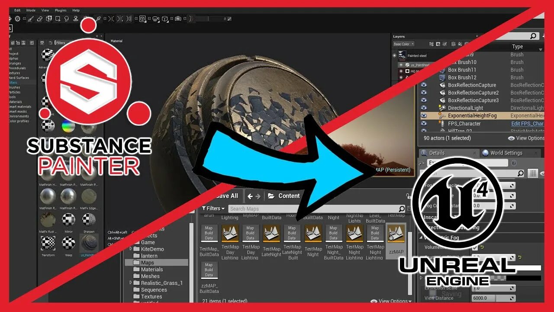Click the BoxReflectionCapture2 actor icon
The image size is (554, 312).
(x=442, y=93)
